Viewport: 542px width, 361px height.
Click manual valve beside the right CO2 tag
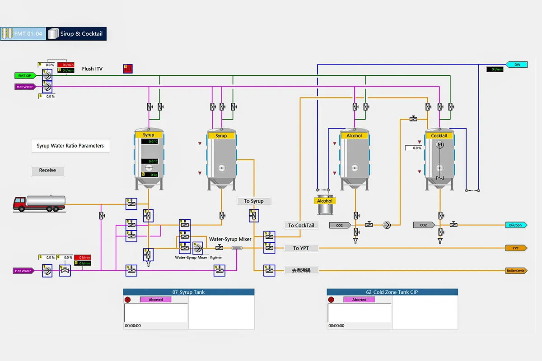pos(453,224)
